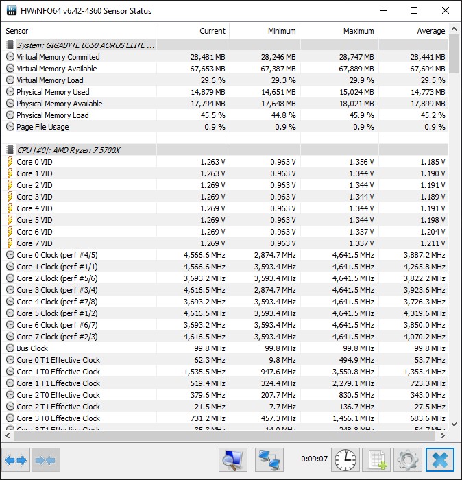Viewport: 462px width, 480px height.
Task: Click the vertical scrollbar thumb
Action: [x=454, y=54]
